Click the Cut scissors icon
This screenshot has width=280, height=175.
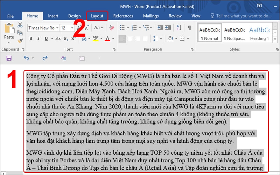(20, 25)
